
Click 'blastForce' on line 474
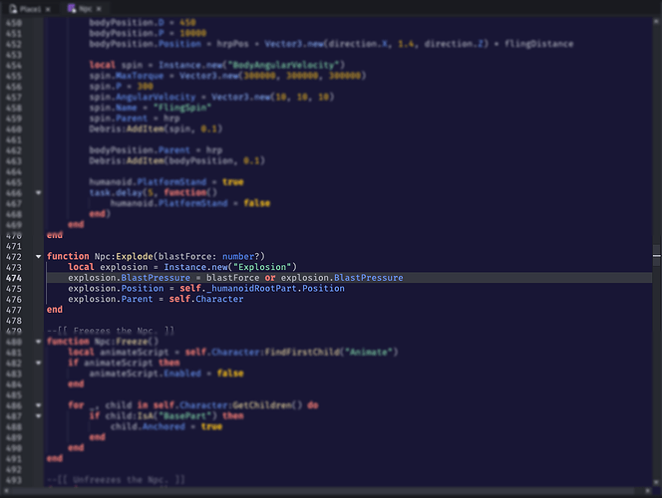232,278
